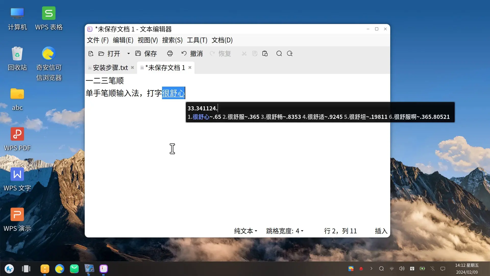Screen dimensions: 490x276
Task: Click the input method tray icon
Action: point(412,269)
